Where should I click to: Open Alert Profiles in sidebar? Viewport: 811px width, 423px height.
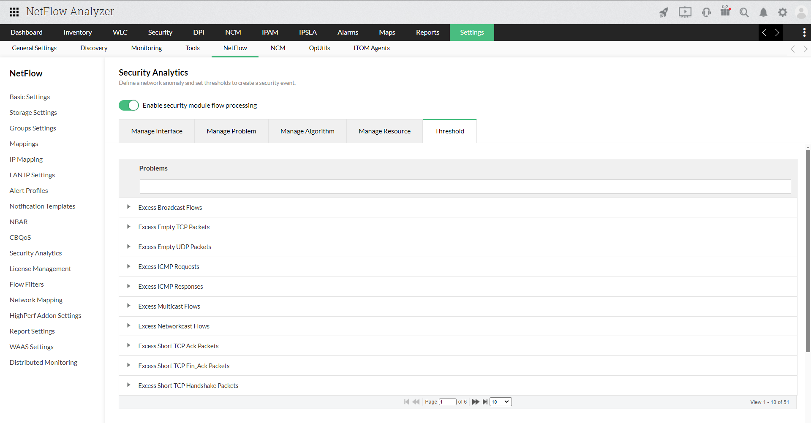click(29, 191)
